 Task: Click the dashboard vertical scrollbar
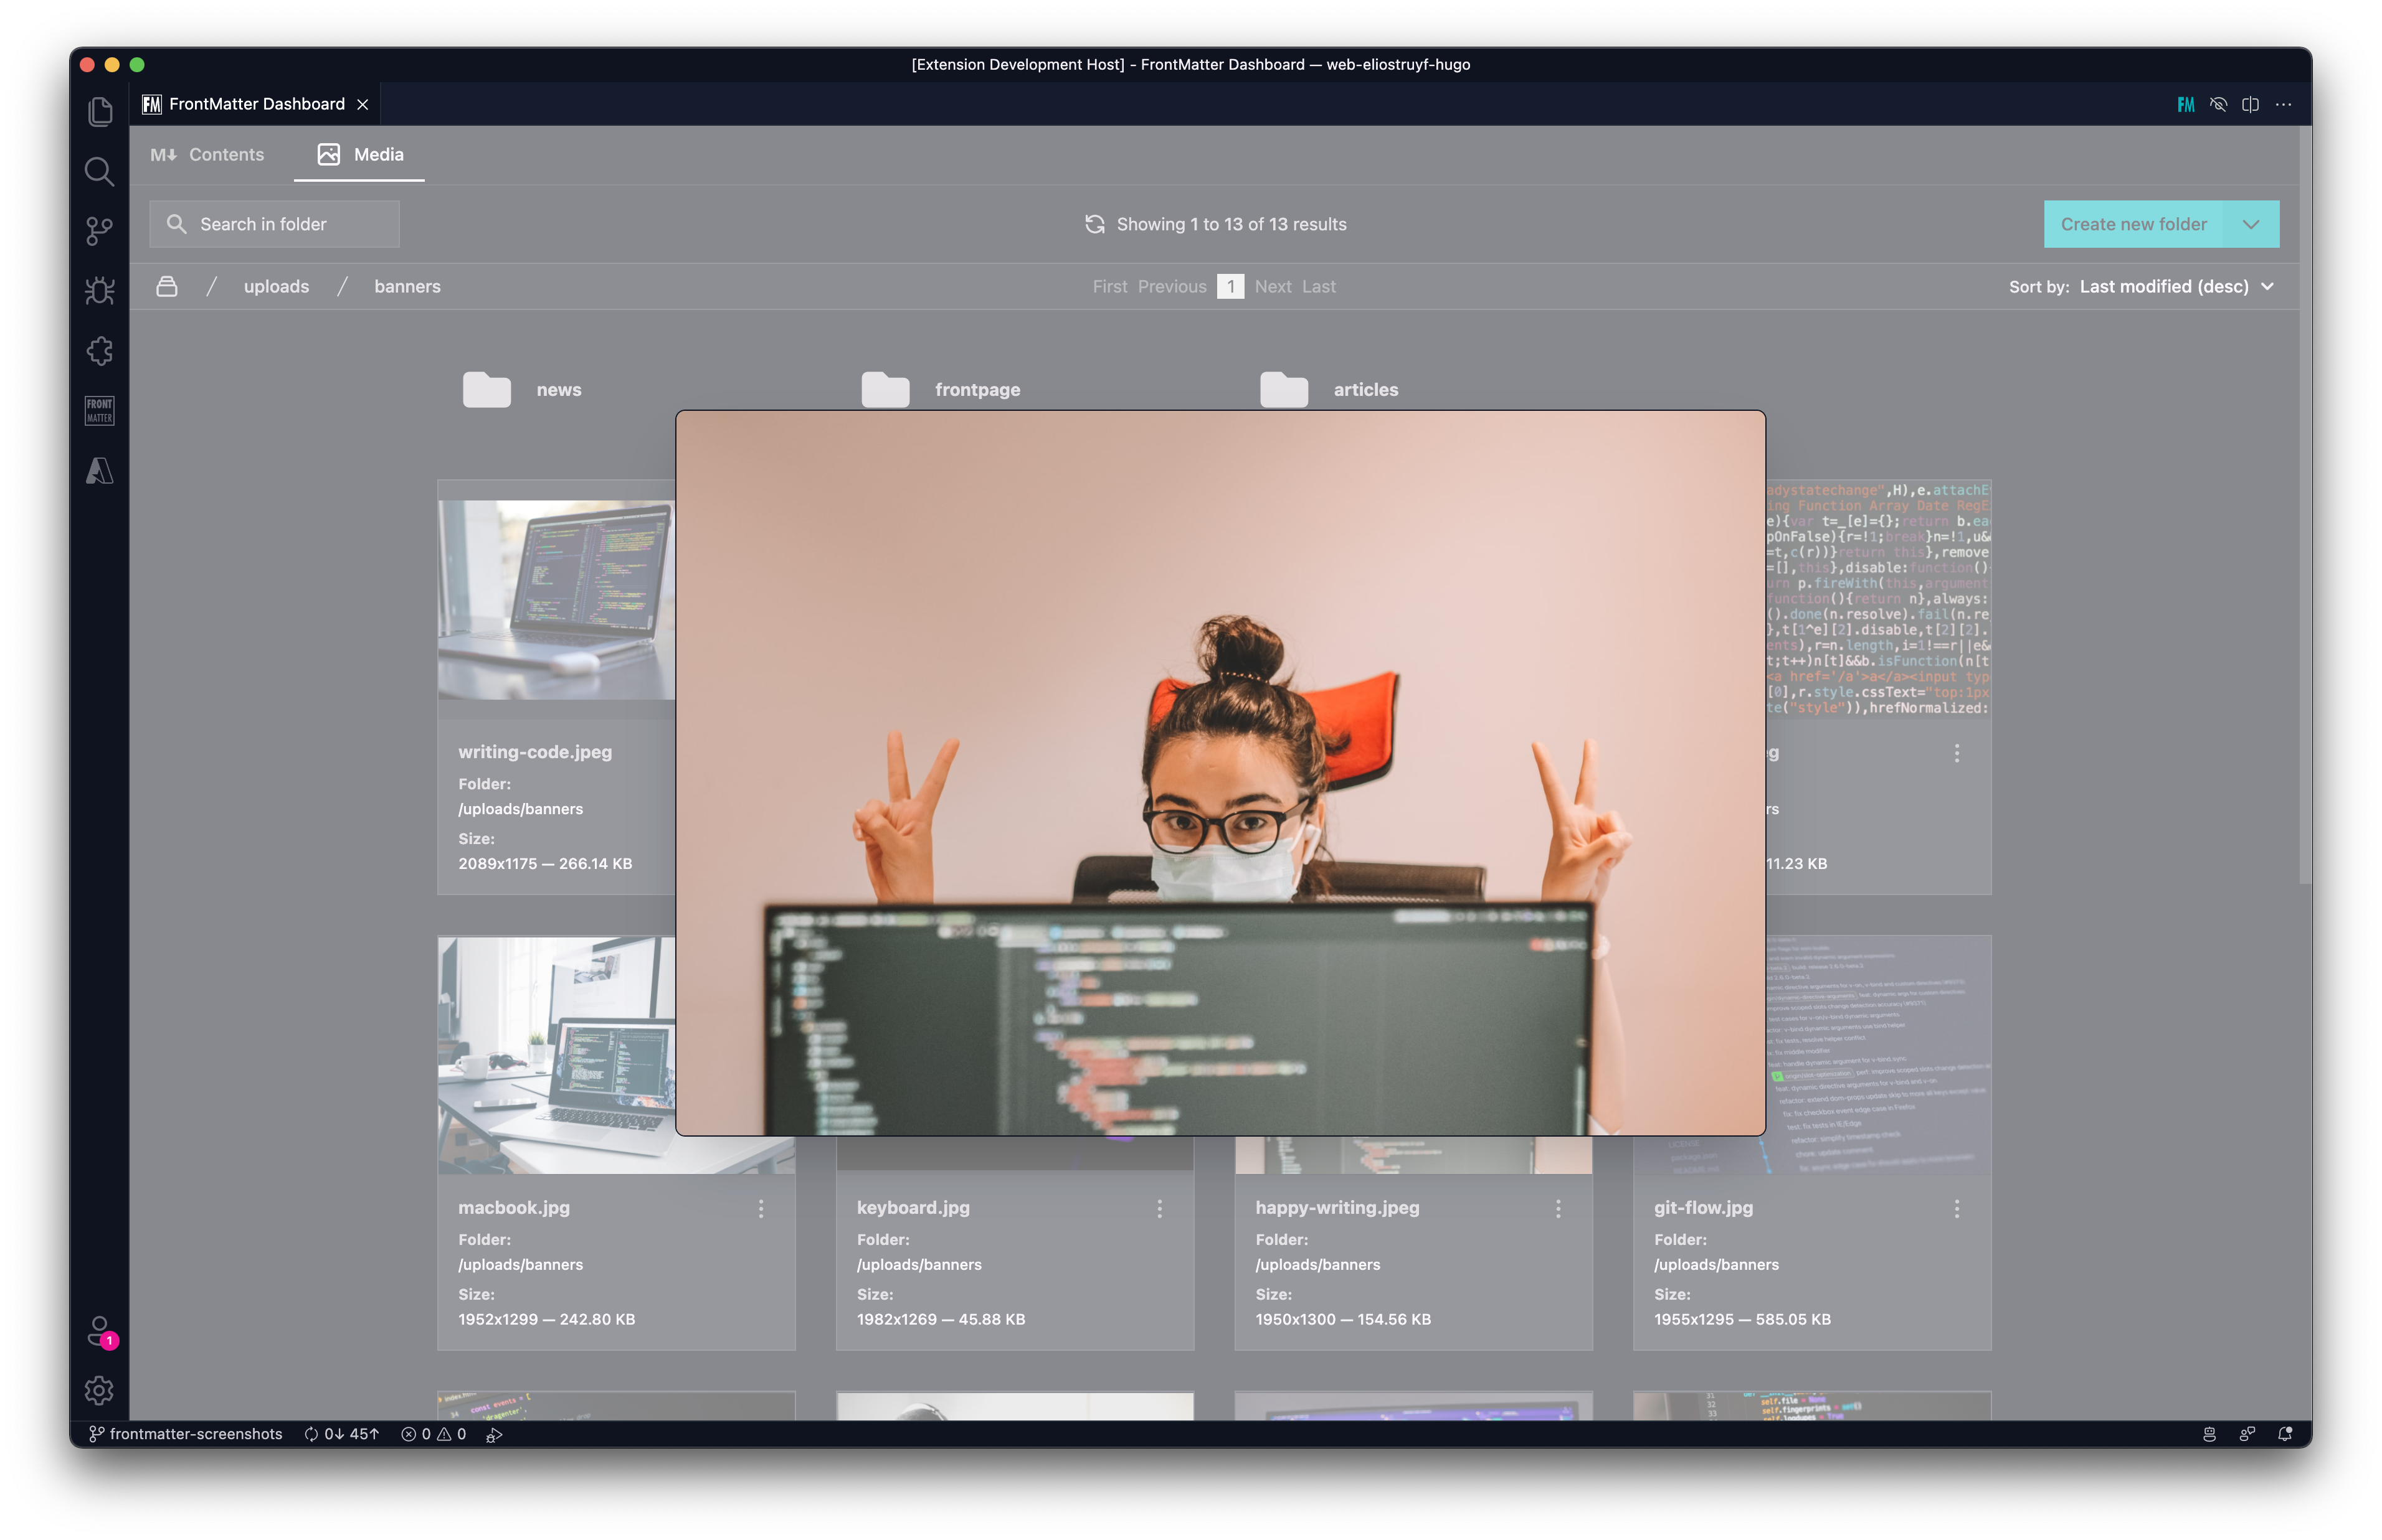[2305, 505]
